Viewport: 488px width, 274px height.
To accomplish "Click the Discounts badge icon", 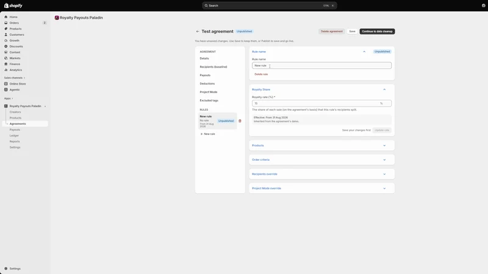I will point(6,46).
